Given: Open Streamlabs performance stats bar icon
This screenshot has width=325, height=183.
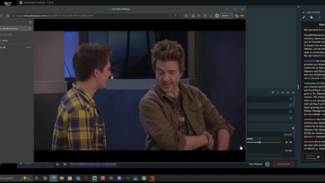Looking at the screenshot, I should pyautogui.click(x=58, y=164).
